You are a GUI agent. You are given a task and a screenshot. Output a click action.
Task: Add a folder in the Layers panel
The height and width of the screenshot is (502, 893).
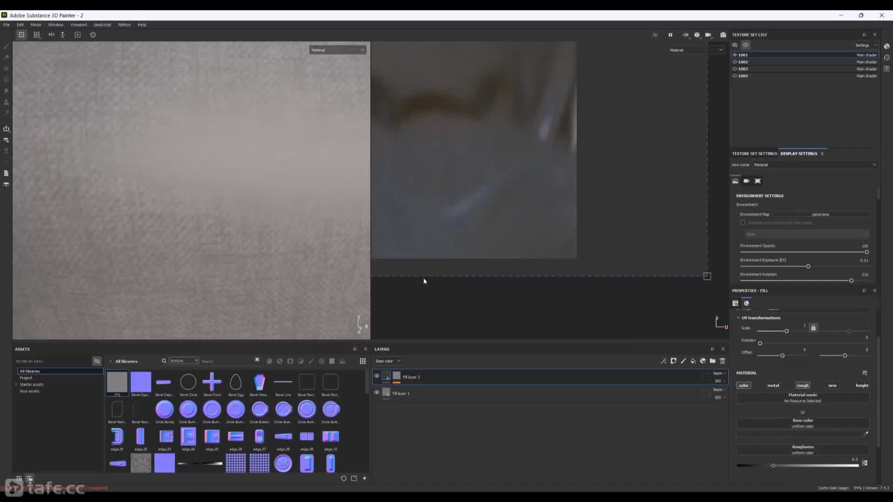[713, 361]
